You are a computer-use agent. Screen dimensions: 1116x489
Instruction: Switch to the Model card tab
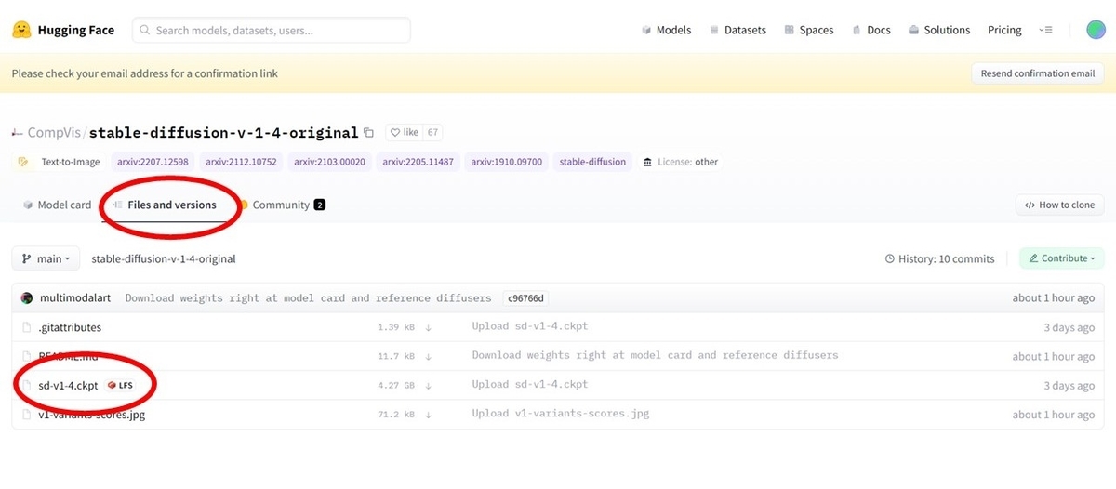click(x=57, y=205)
